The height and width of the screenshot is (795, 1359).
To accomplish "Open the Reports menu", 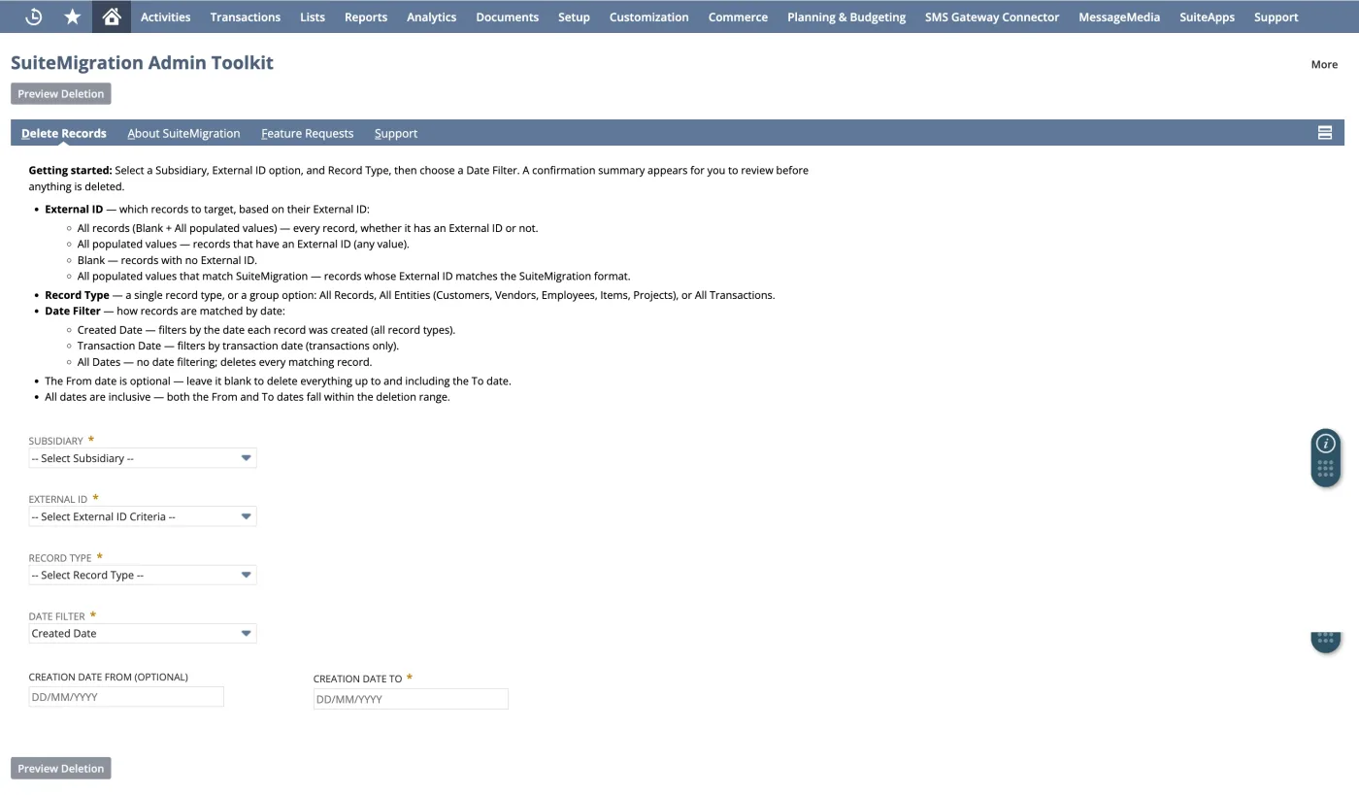I will pos(366,17).
